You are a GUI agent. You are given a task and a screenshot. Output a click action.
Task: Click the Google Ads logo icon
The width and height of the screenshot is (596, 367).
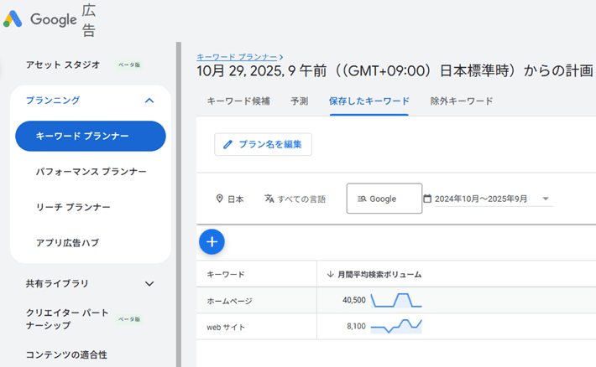tap(13, 19)
